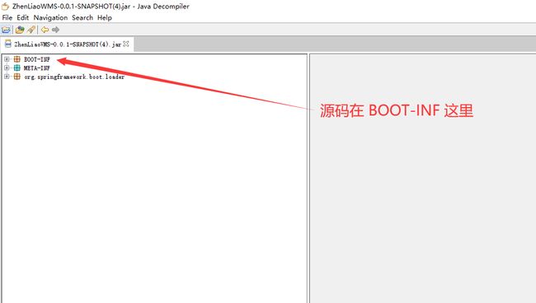Open the Edit menu
The width and height of the screenshot is (536, 303).
pos(22,18)
